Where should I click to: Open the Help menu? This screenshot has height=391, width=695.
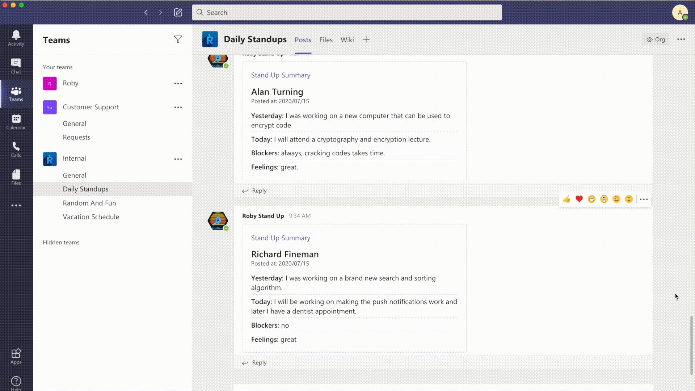pos(16,383)
